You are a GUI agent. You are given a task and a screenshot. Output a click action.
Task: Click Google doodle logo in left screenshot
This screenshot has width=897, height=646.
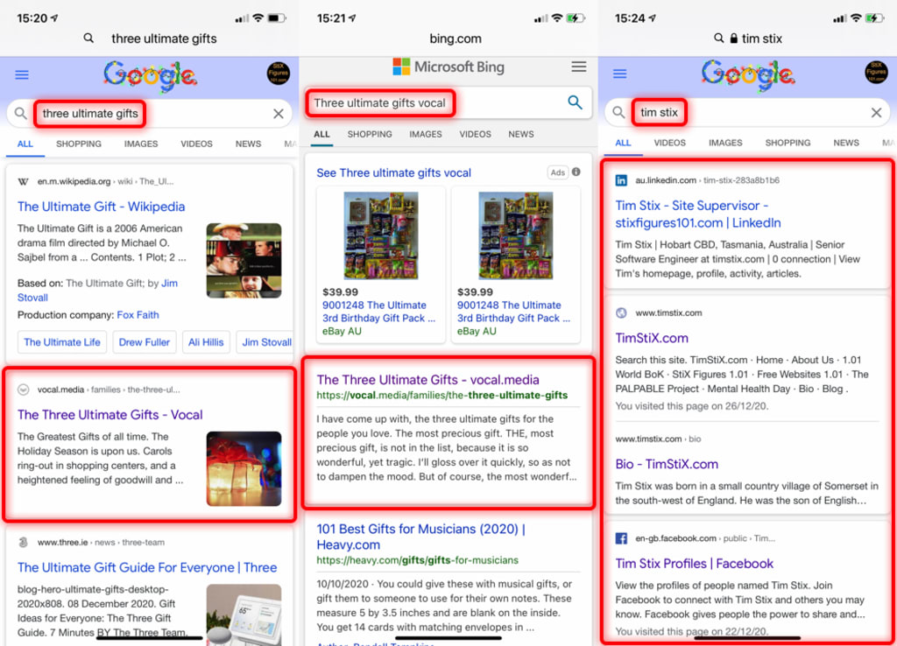pos(150,75)
